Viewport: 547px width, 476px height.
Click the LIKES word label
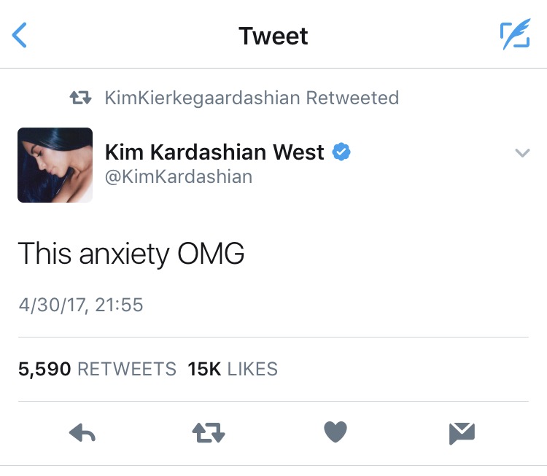pyautogui.click(x=252, y=369)
